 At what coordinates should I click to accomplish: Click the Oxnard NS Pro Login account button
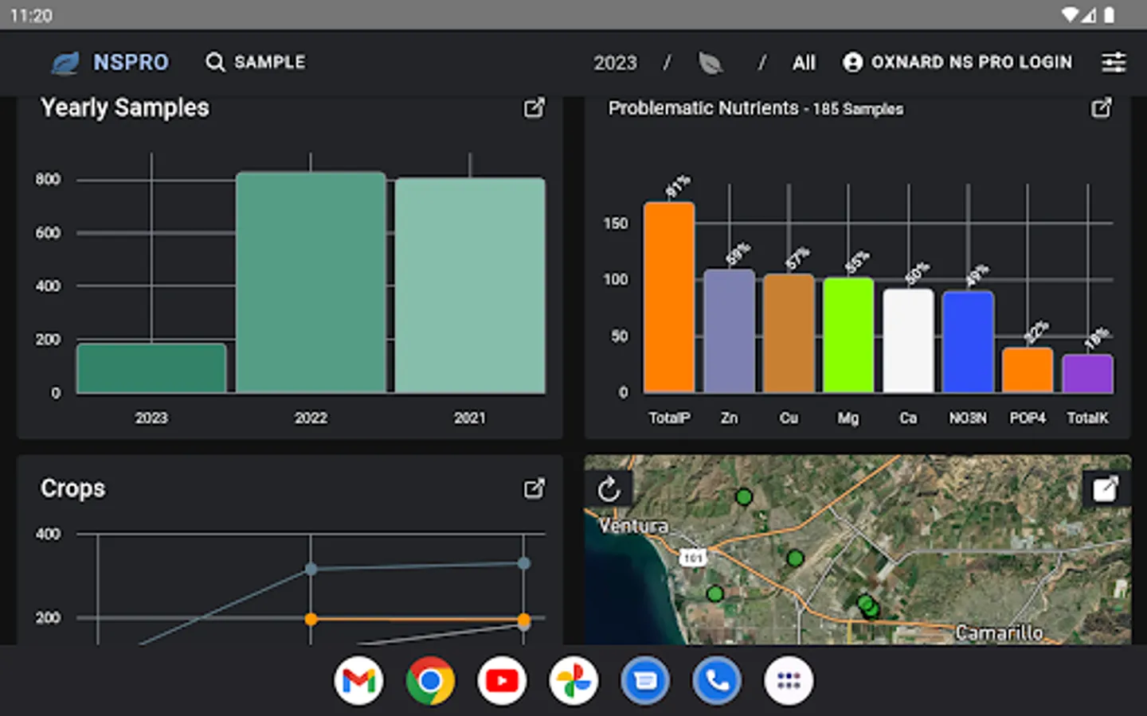[957, 62]
